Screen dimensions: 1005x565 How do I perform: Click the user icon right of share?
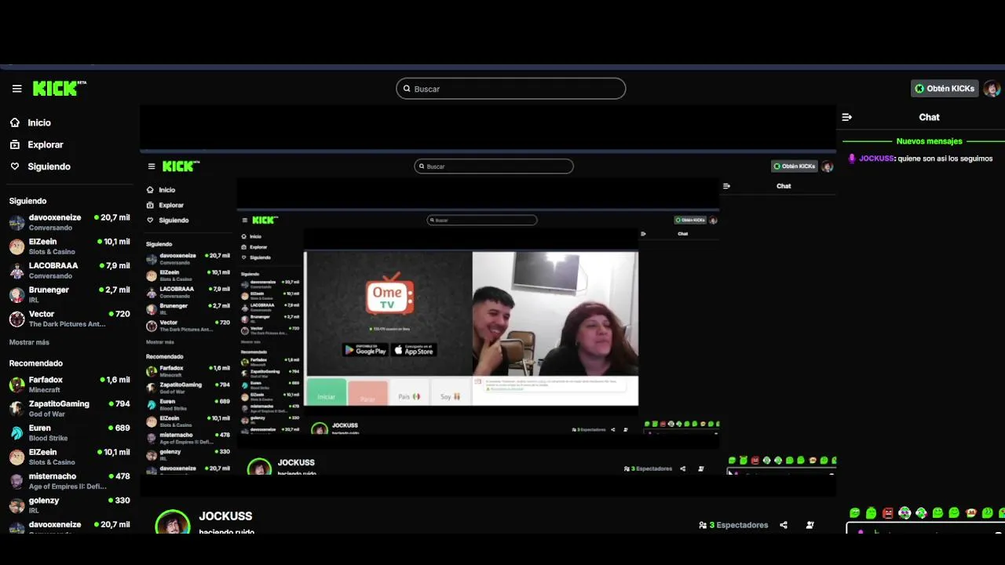(810, 525)
